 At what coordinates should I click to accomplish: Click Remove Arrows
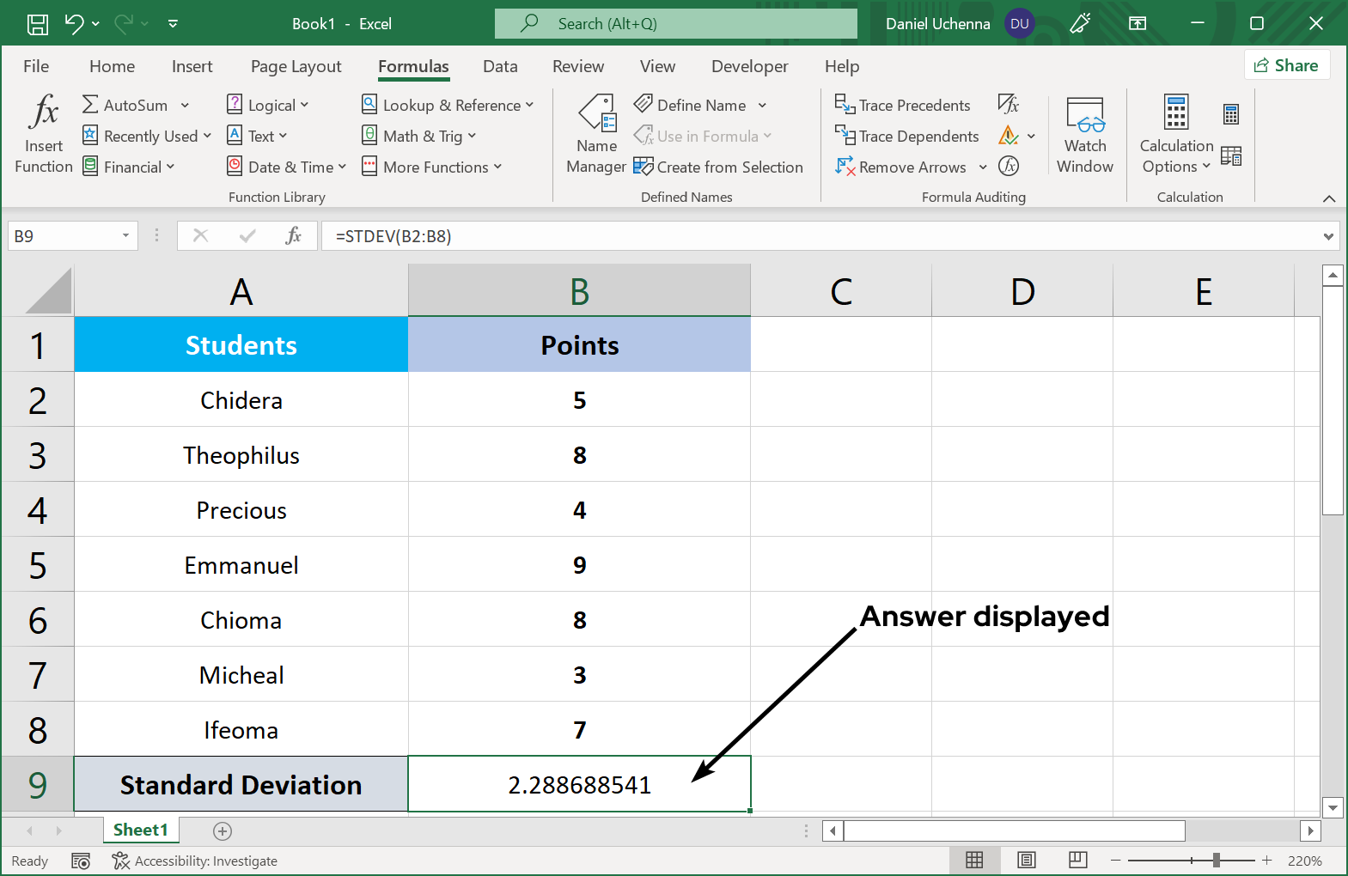[x=900, y=167]
